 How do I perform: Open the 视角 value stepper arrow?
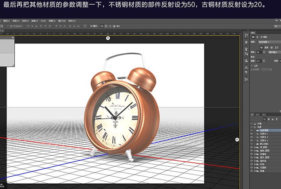[x=264, y=52]
